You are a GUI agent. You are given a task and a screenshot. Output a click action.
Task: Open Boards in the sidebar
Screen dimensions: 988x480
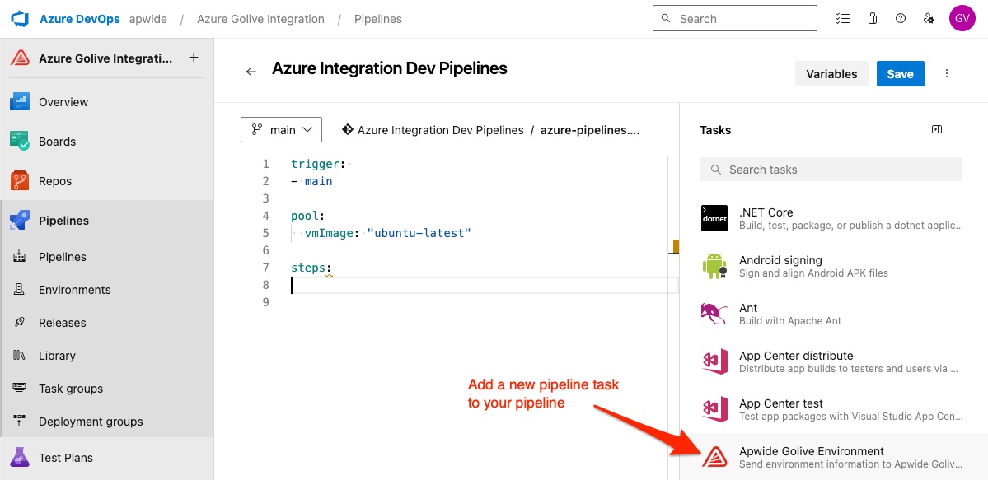click(57, 142)
